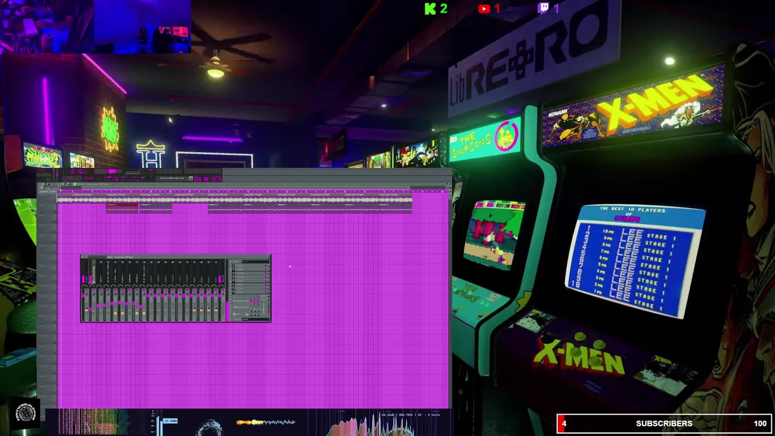This screenshot has width=775, height=436.
Task: Open the mixer window options menu arrow
Action: coord(84,257)
